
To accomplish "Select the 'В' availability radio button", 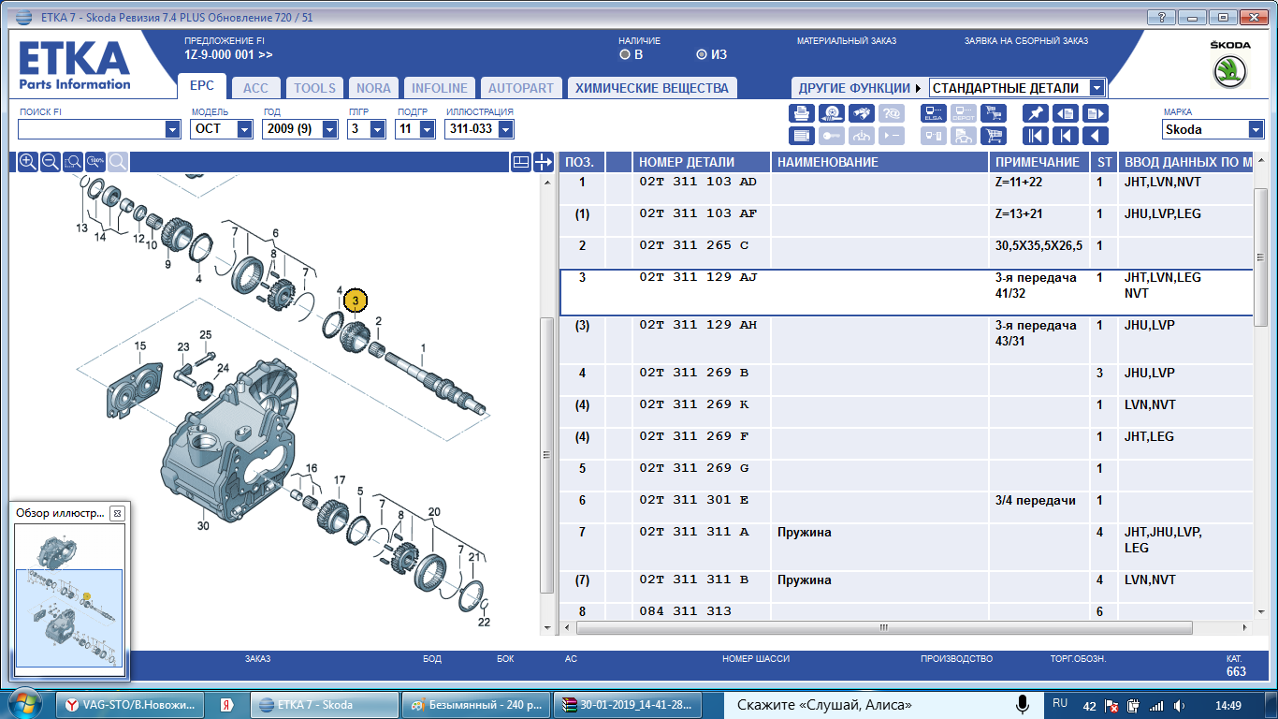I will point(625,54).
